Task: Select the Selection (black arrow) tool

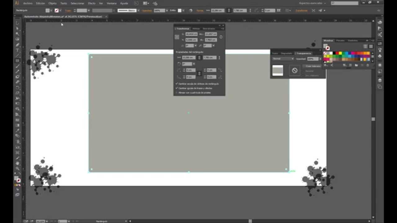Action: point(17,23)
